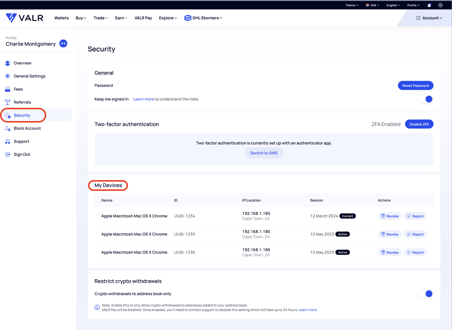452x330 pixels.
Task: Click the Block Account icon
Action: coord(7,128)
